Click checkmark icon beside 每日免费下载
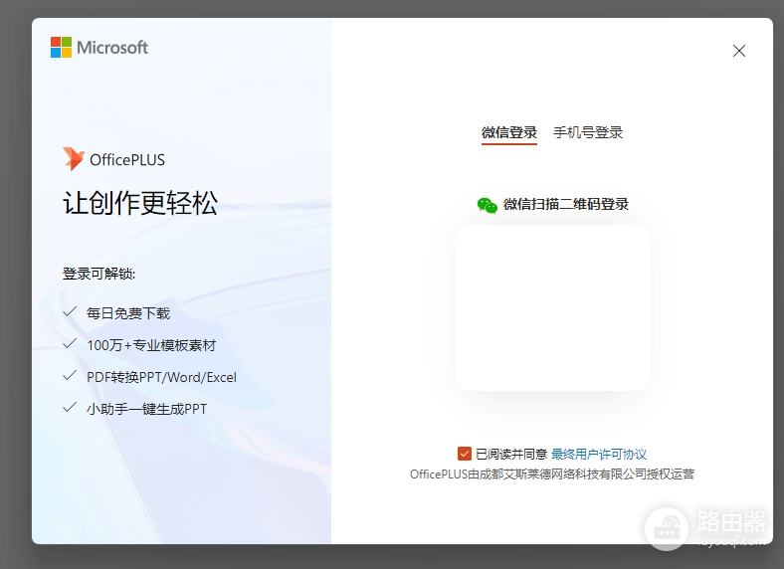784x569 pixels. click(70, 312)
